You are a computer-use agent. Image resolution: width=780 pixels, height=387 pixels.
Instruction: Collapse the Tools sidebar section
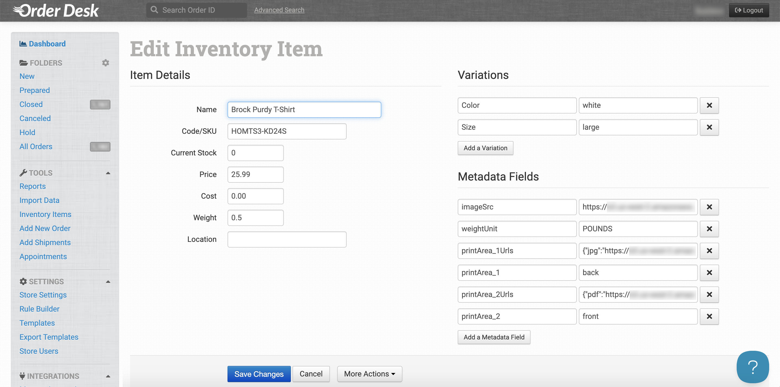(x=108, y=173)
